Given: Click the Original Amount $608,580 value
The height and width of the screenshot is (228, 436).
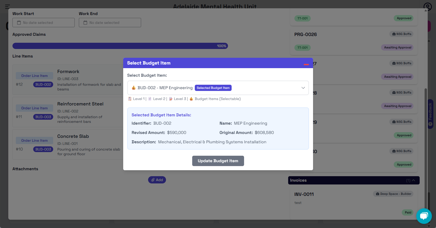Looking at the screenshot, I should (x=264, y=133).
